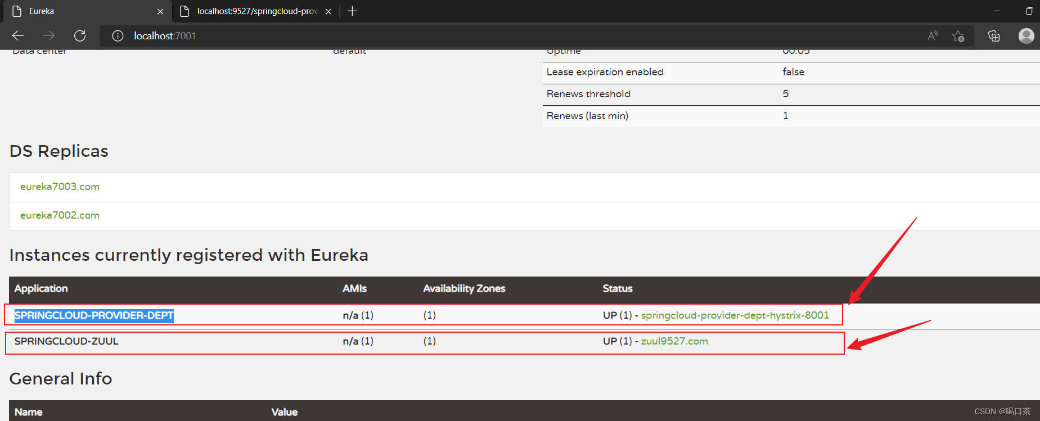Open the zuul9527.com instance link
1040x421 pixels.
[674, 341]
